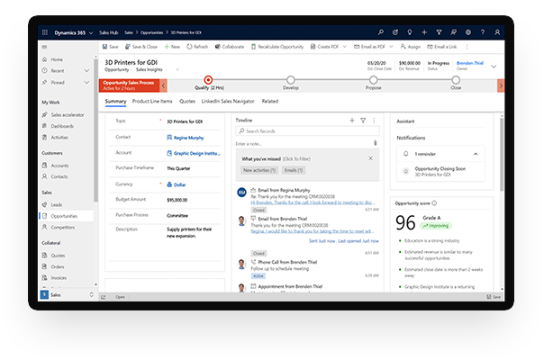Select Qualify stage marker

click(208, 80)
